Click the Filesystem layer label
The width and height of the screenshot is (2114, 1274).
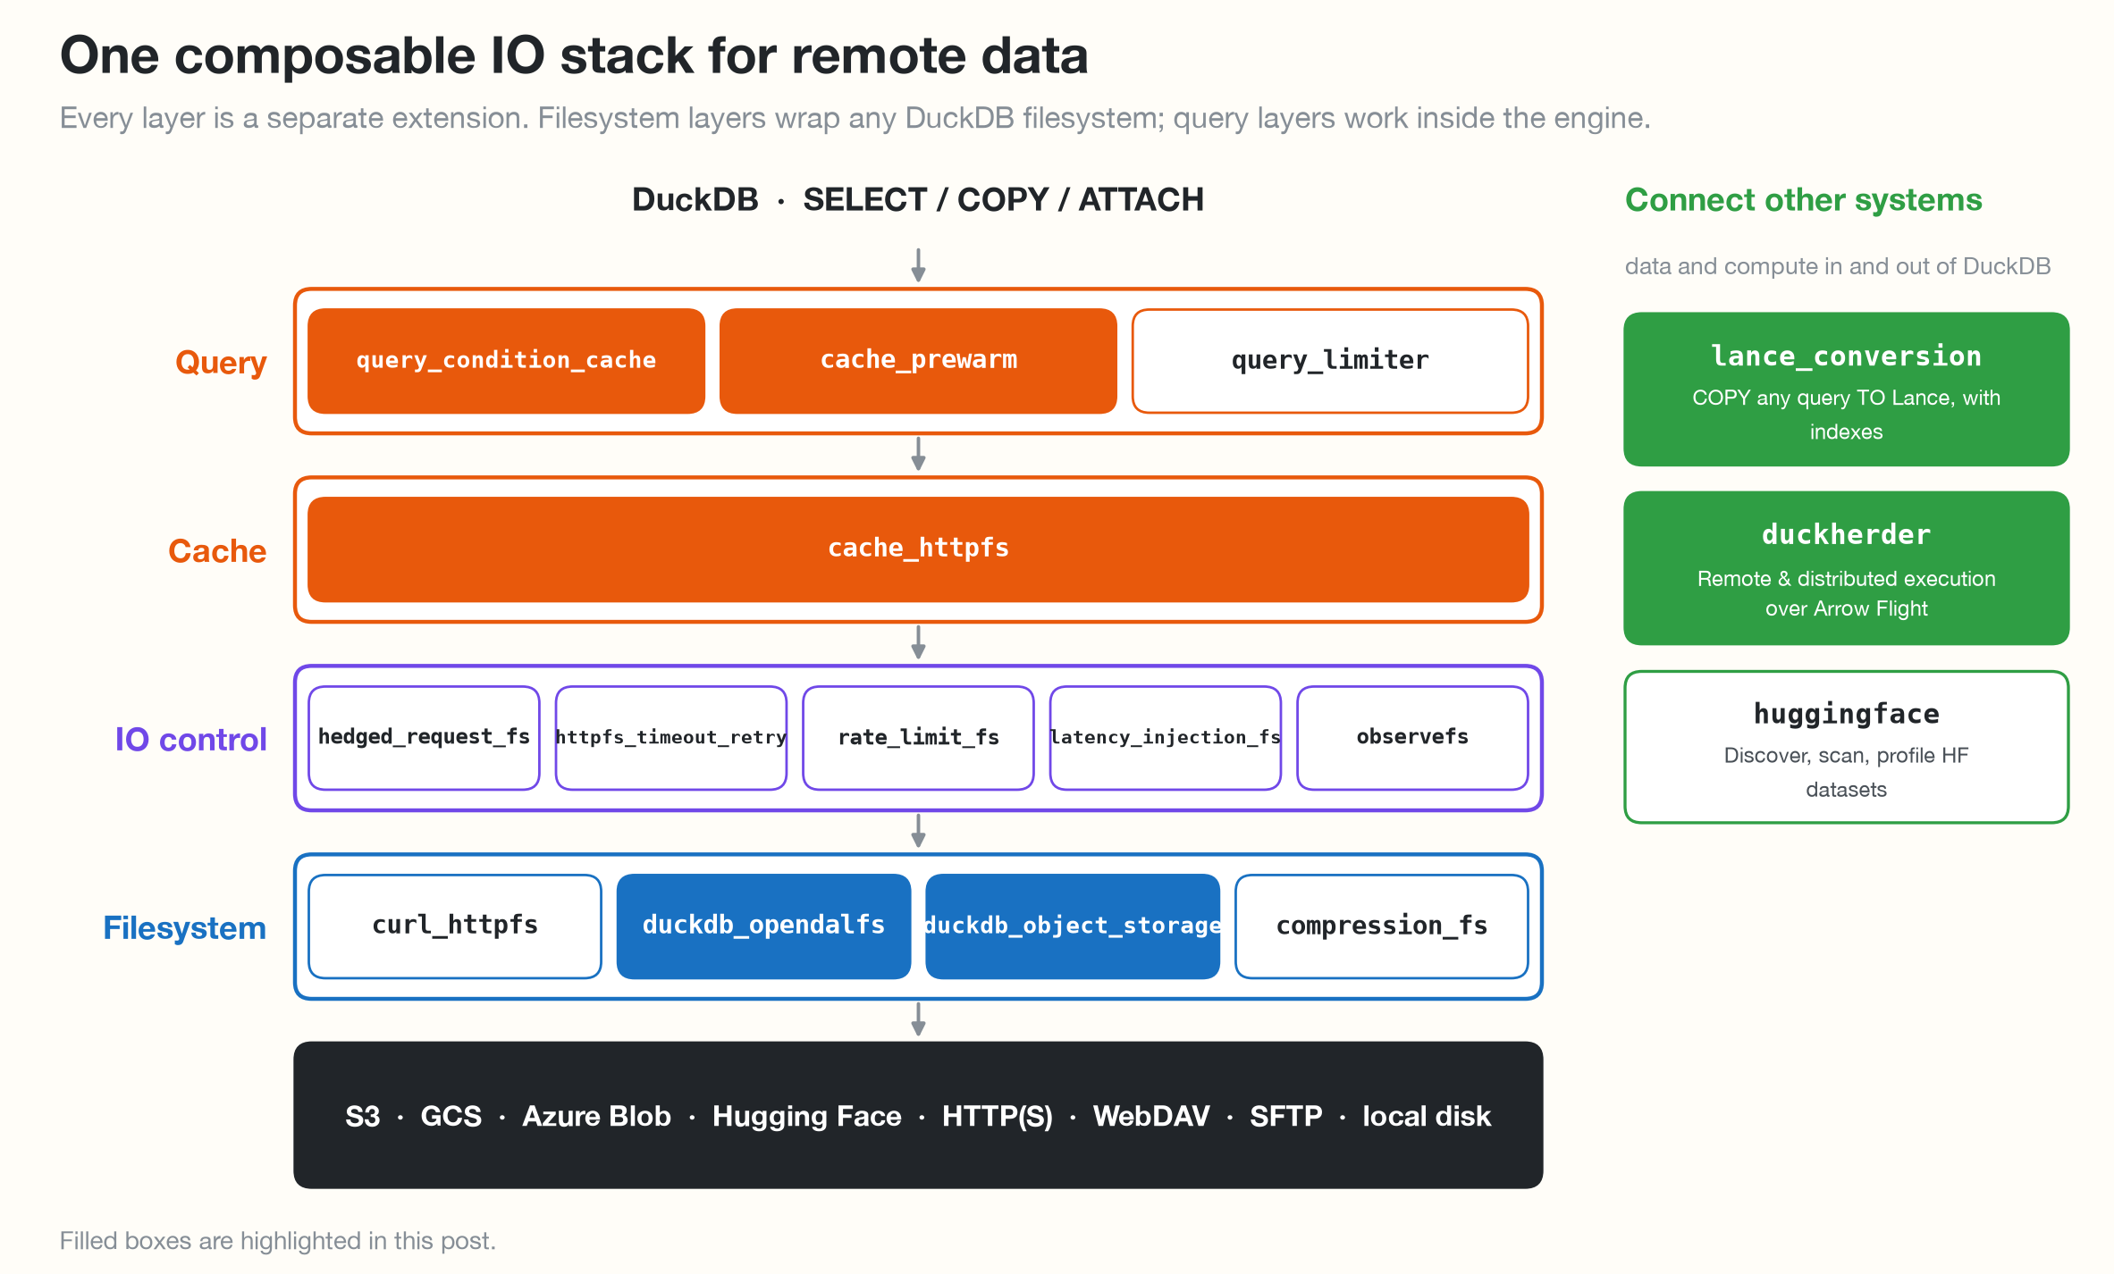[x=185, y=928]
